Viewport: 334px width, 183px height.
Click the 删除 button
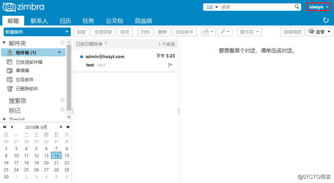click(x=162, y=32)
